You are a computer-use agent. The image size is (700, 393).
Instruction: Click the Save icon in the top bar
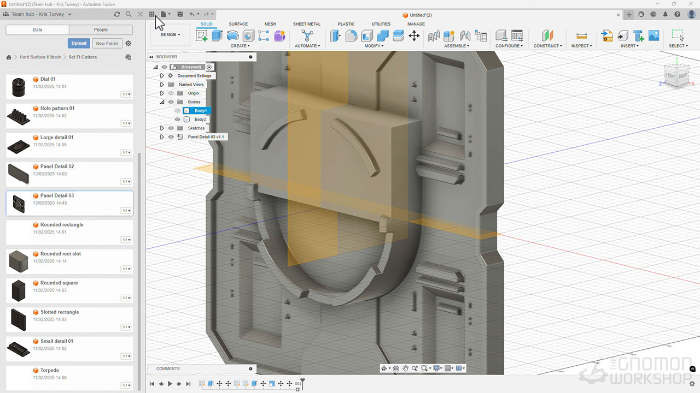[180, 14]
